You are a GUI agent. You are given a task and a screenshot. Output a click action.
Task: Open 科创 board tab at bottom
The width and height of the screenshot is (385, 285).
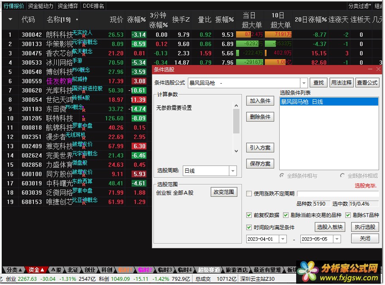pyautogui.click(x=107, y=270)
